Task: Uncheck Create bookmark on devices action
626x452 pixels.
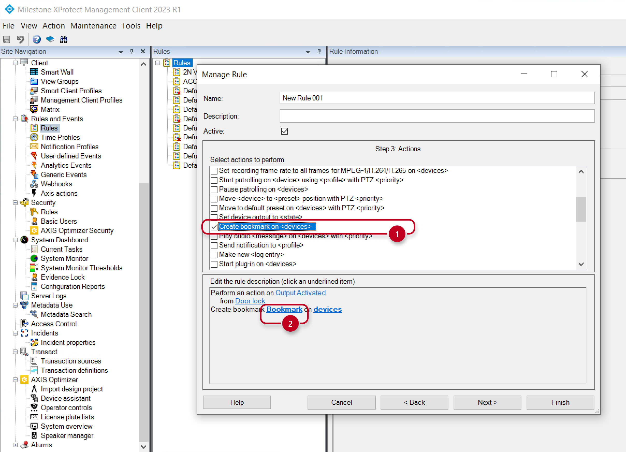Action: coord(214,227)
